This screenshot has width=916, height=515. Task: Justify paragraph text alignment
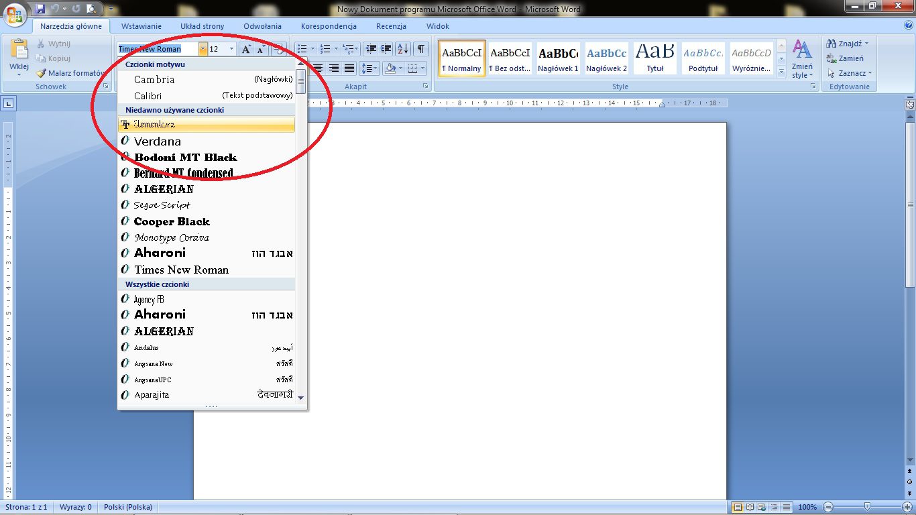(349, 68)
